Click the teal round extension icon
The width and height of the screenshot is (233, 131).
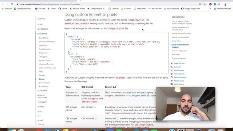coord(215,4)
